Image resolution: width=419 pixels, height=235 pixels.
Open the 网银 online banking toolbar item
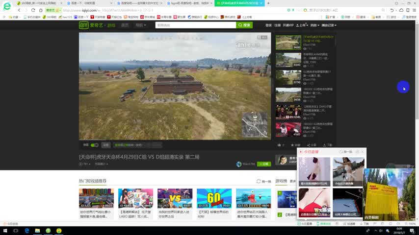coord(346,17)
